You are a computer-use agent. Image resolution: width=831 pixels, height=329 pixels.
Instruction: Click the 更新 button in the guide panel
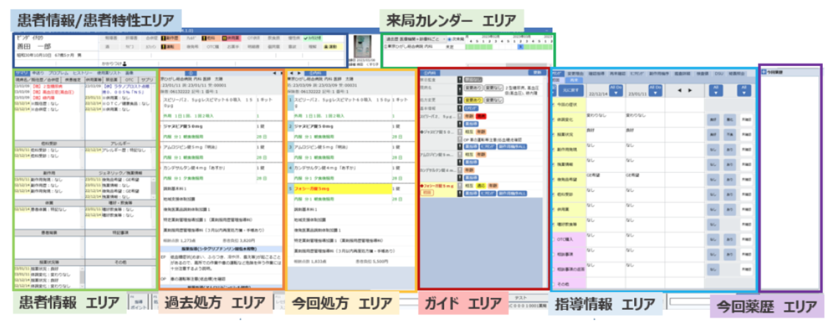[x=537, y=73]
